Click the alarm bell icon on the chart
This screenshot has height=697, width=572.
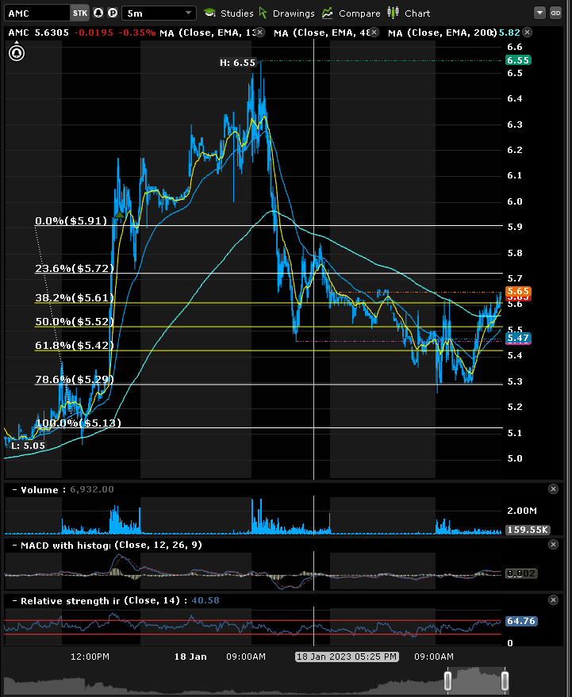coord(17,53)
